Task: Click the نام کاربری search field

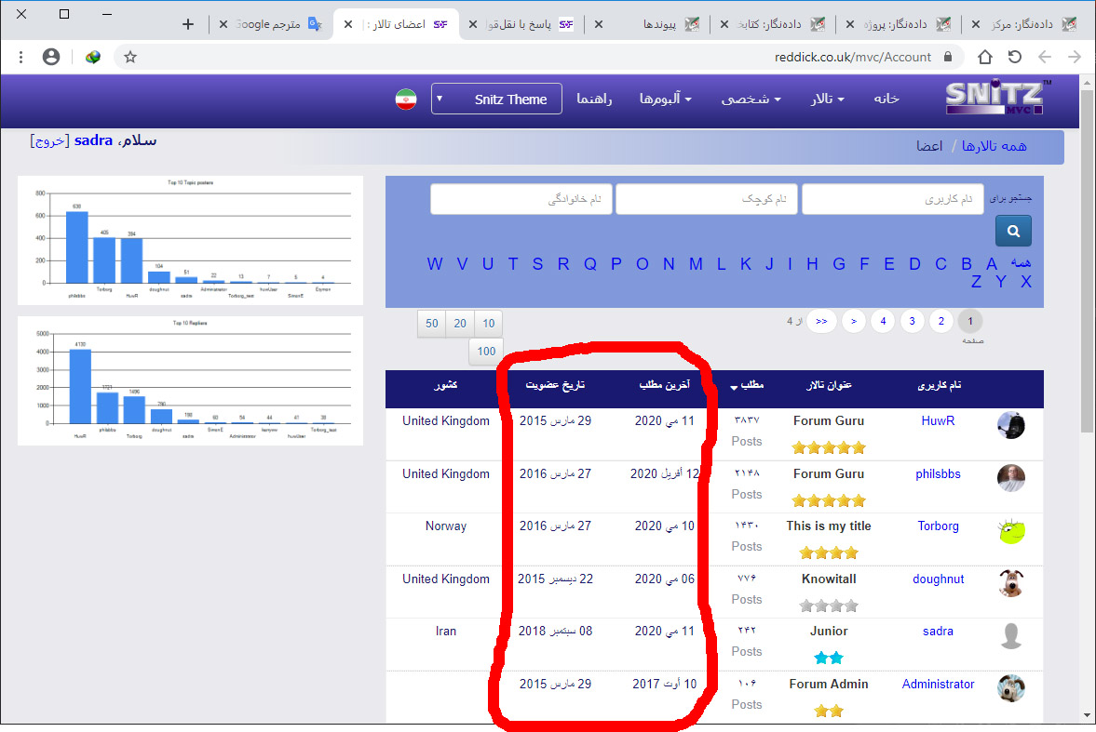Action: 892,199
